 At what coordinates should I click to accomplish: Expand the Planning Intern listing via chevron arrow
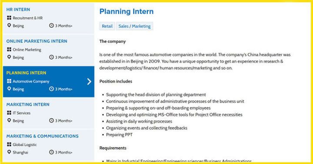(x=89, y=81)
